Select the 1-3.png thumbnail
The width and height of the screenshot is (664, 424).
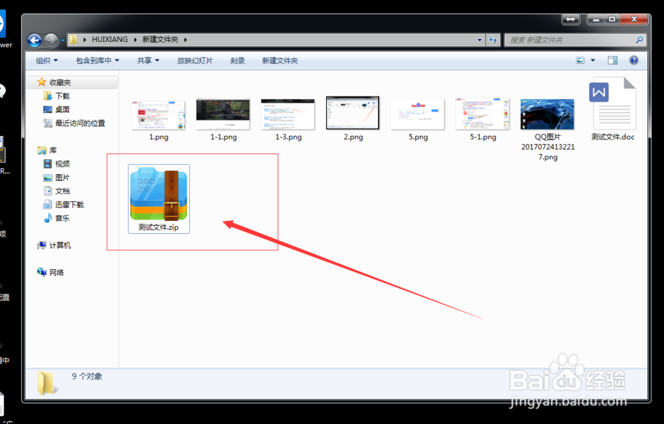[288, 114]
